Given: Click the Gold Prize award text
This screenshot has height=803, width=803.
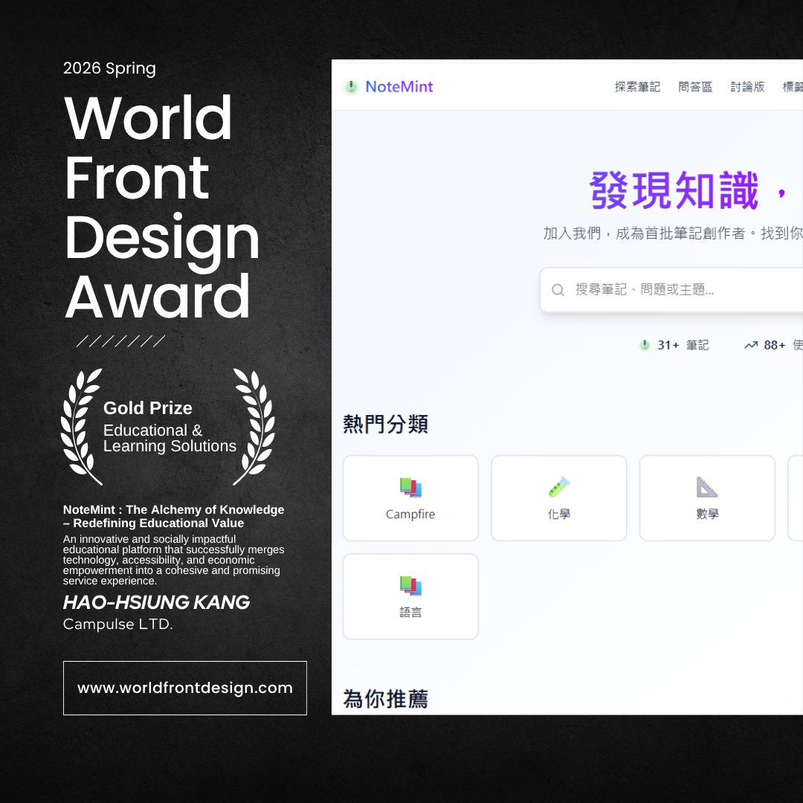Looking at the screenshot, I should 147,408.
